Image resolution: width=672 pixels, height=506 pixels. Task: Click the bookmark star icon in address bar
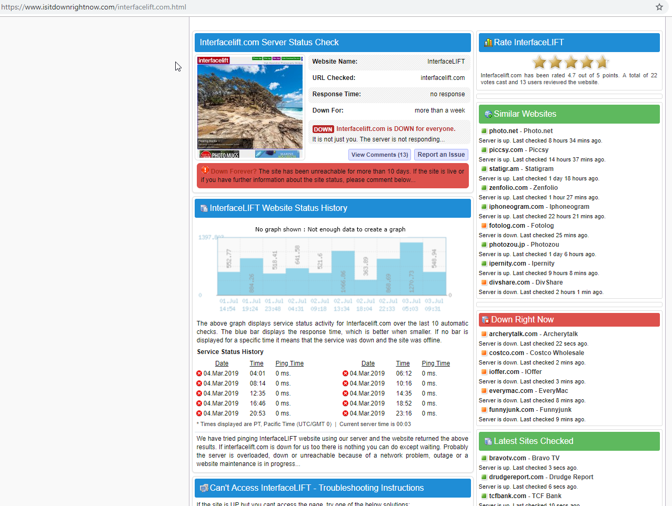click(x=659, y=7)
